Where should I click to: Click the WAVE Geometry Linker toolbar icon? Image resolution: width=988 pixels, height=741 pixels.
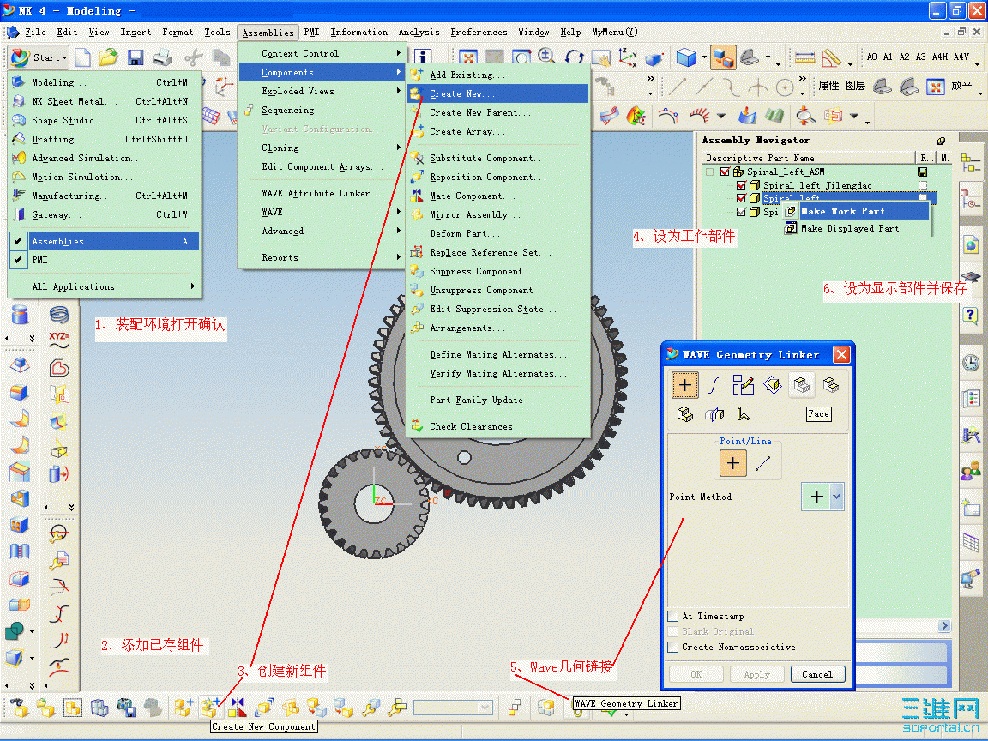coord(576,711)
